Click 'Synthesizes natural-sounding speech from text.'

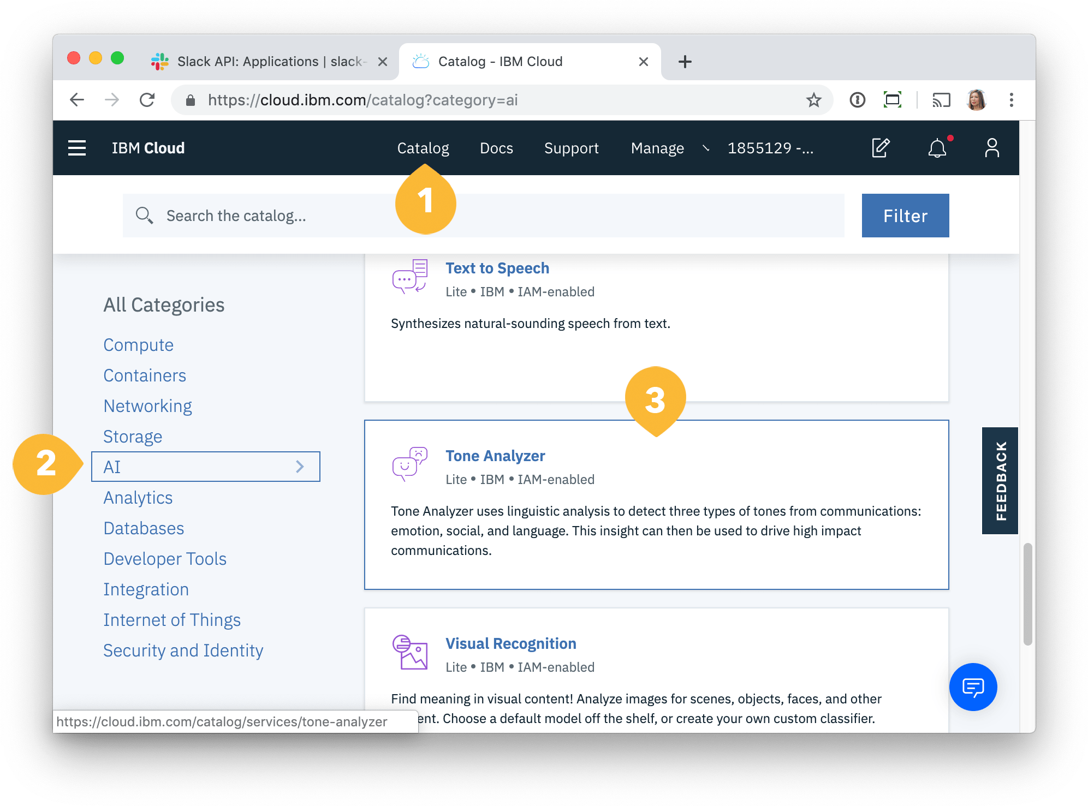[531, 324]
